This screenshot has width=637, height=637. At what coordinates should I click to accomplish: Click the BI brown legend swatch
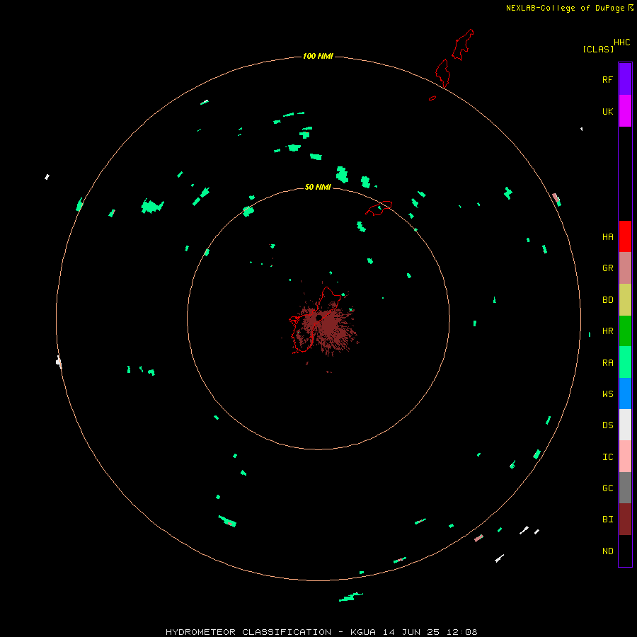pos(625,520)
